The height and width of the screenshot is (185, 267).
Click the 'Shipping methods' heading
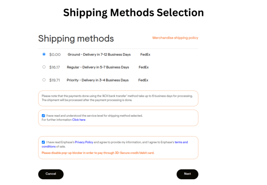[x=76, y=39]
